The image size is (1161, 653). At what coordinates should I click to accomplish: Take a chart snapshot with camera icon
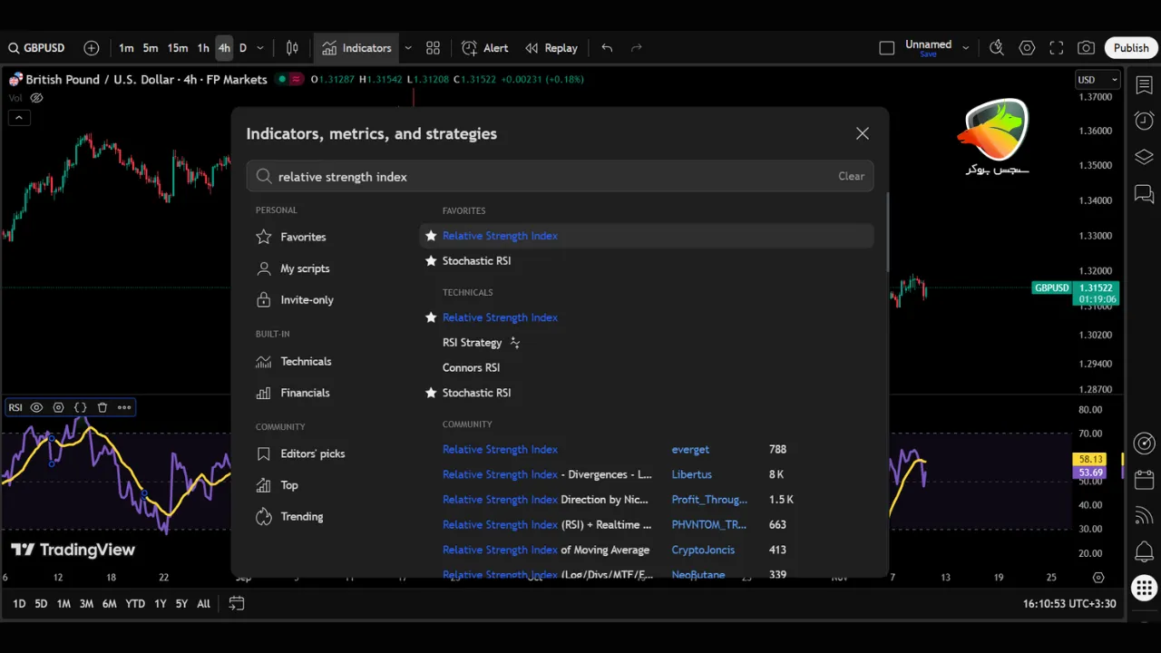1086,48
